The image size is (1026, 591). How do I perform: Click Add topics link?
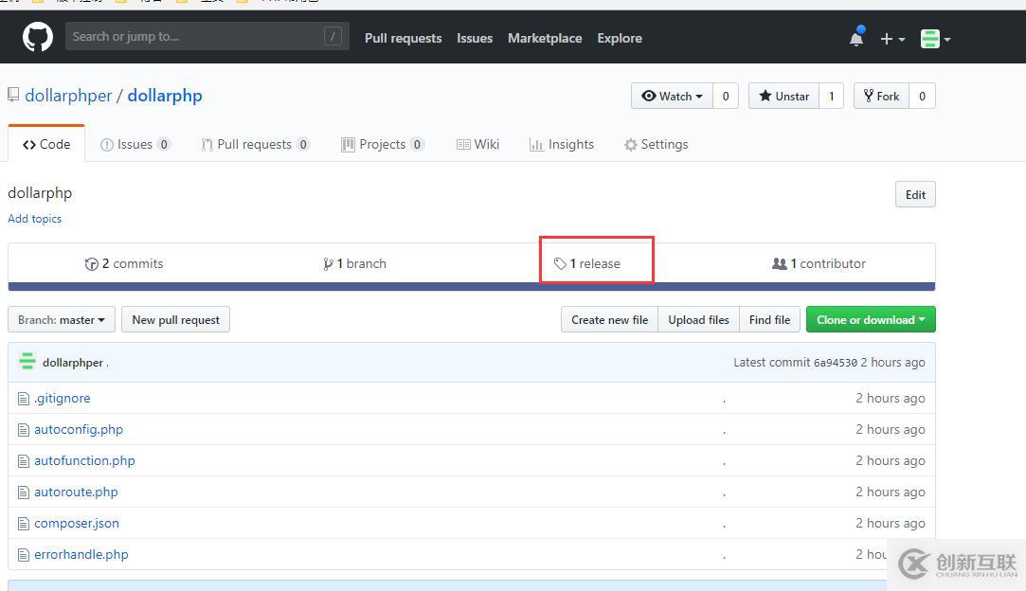point(35,219)
